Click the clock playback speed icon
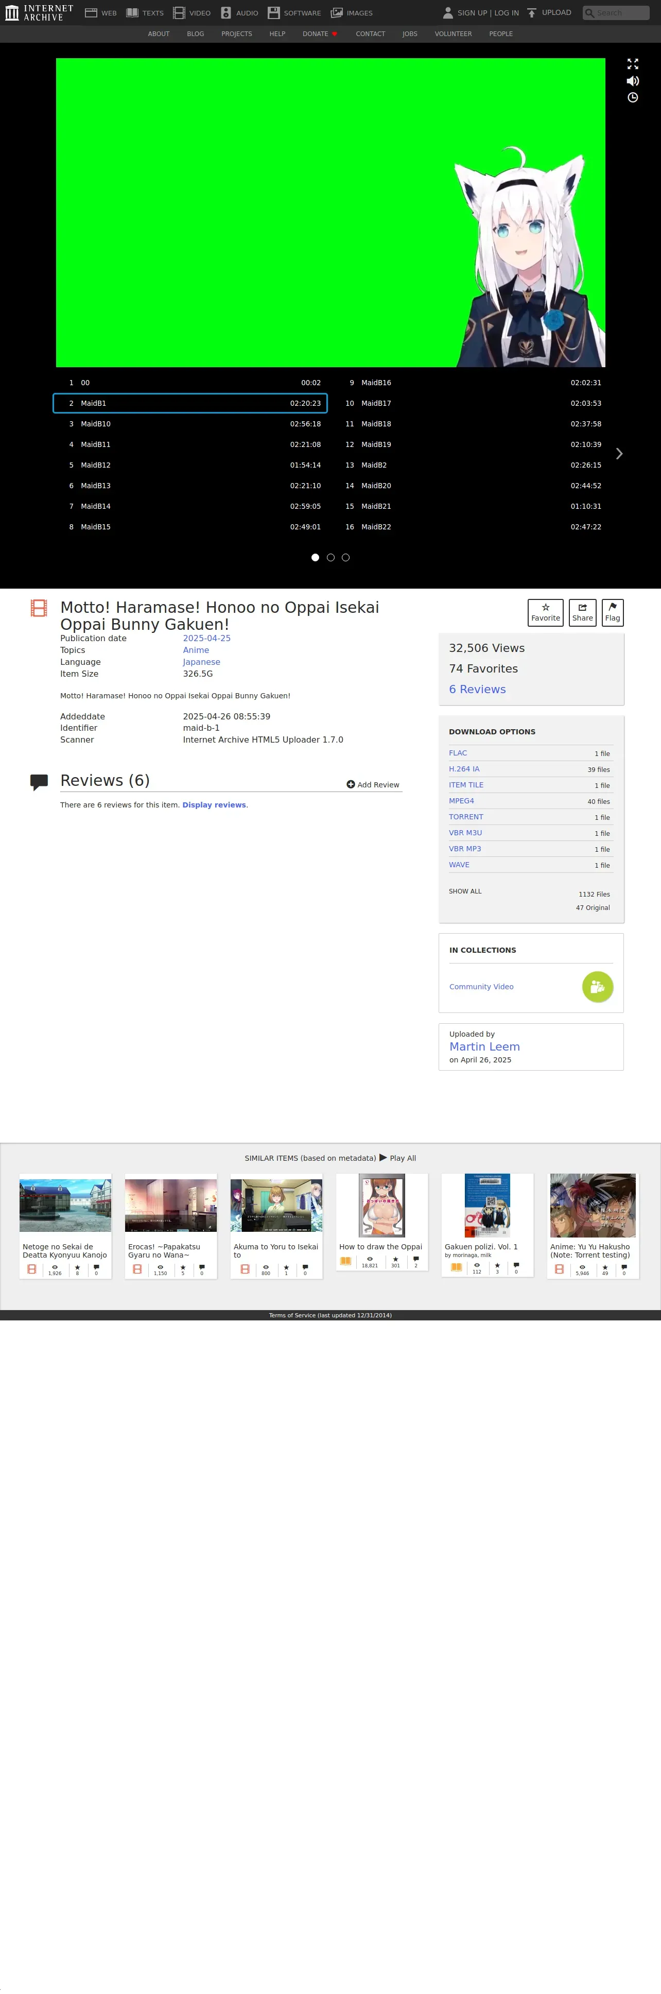Viewport: 661px width, 1994px height. click(x=632, y=97)
